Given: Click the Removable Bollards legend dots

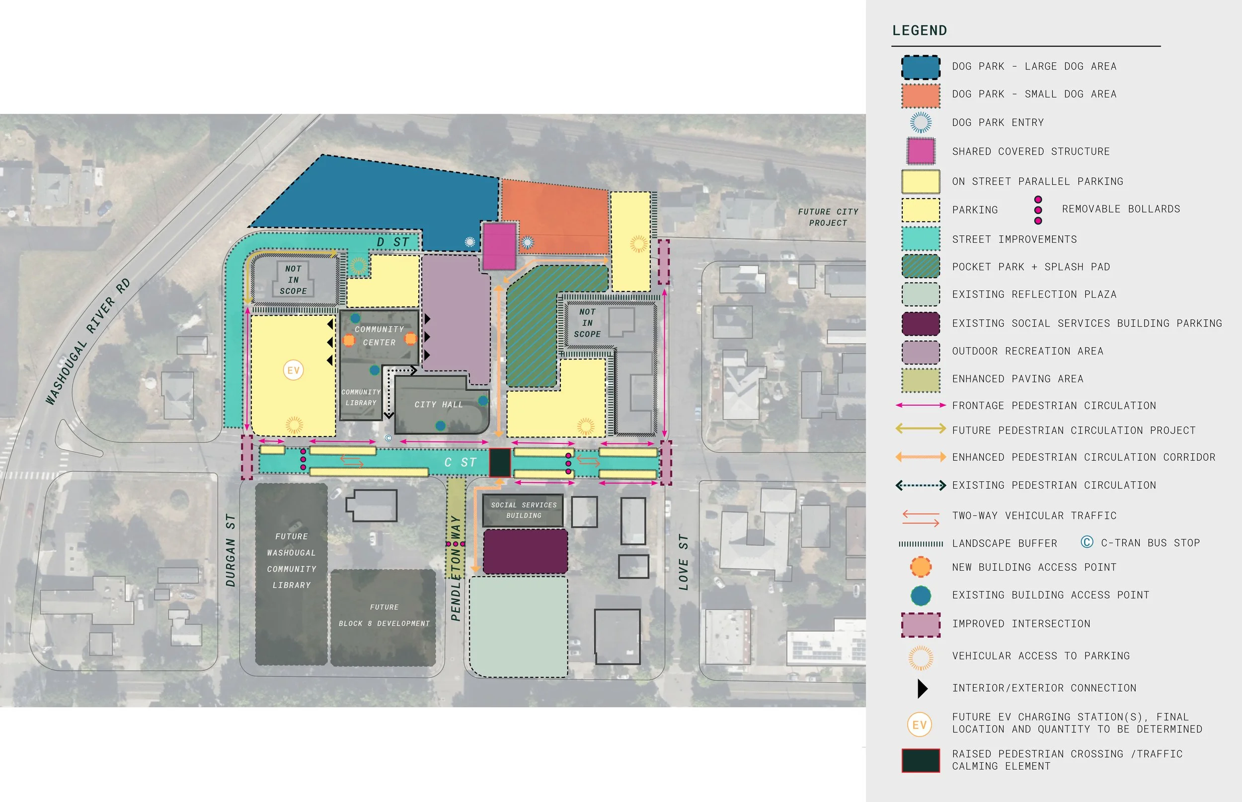Looking at the screenshot, I should tap(1038, 210).
